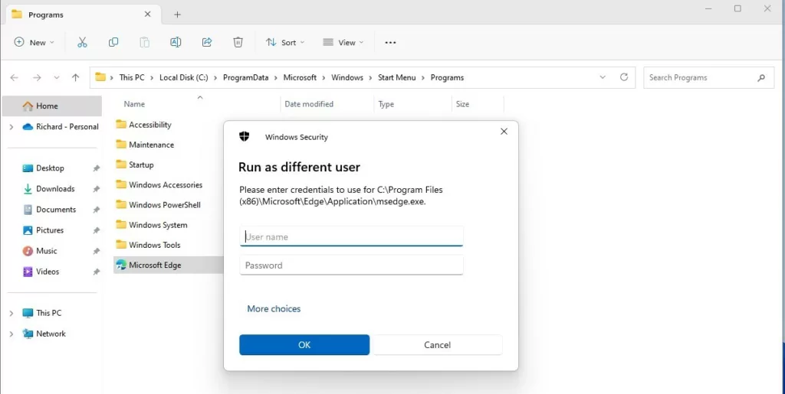Open the New dropdown menu
785x394 pixels.
pos(34,42)
